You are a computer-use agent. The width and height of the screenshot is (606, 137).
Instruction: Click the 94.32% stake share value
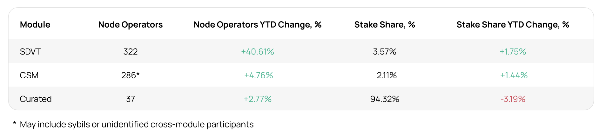click(384, 99)
